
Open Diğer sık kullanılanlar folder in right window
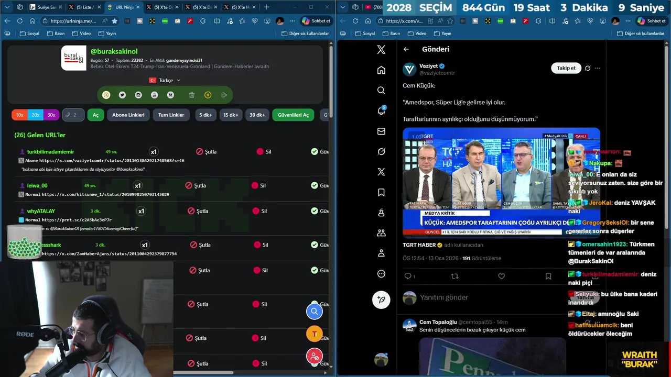point(640,33)
